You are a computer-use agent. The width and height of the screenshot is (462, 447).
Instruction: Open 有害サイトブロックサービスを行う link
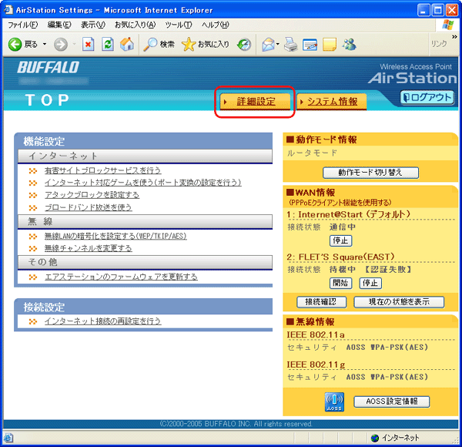(x=103, y=170)
